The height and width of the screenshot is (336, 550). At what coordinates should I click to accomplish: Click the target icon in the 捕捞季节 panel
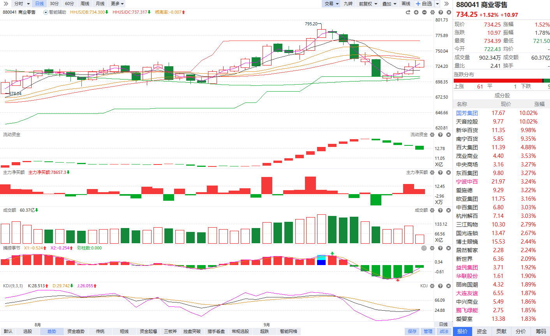click(424, 248)
